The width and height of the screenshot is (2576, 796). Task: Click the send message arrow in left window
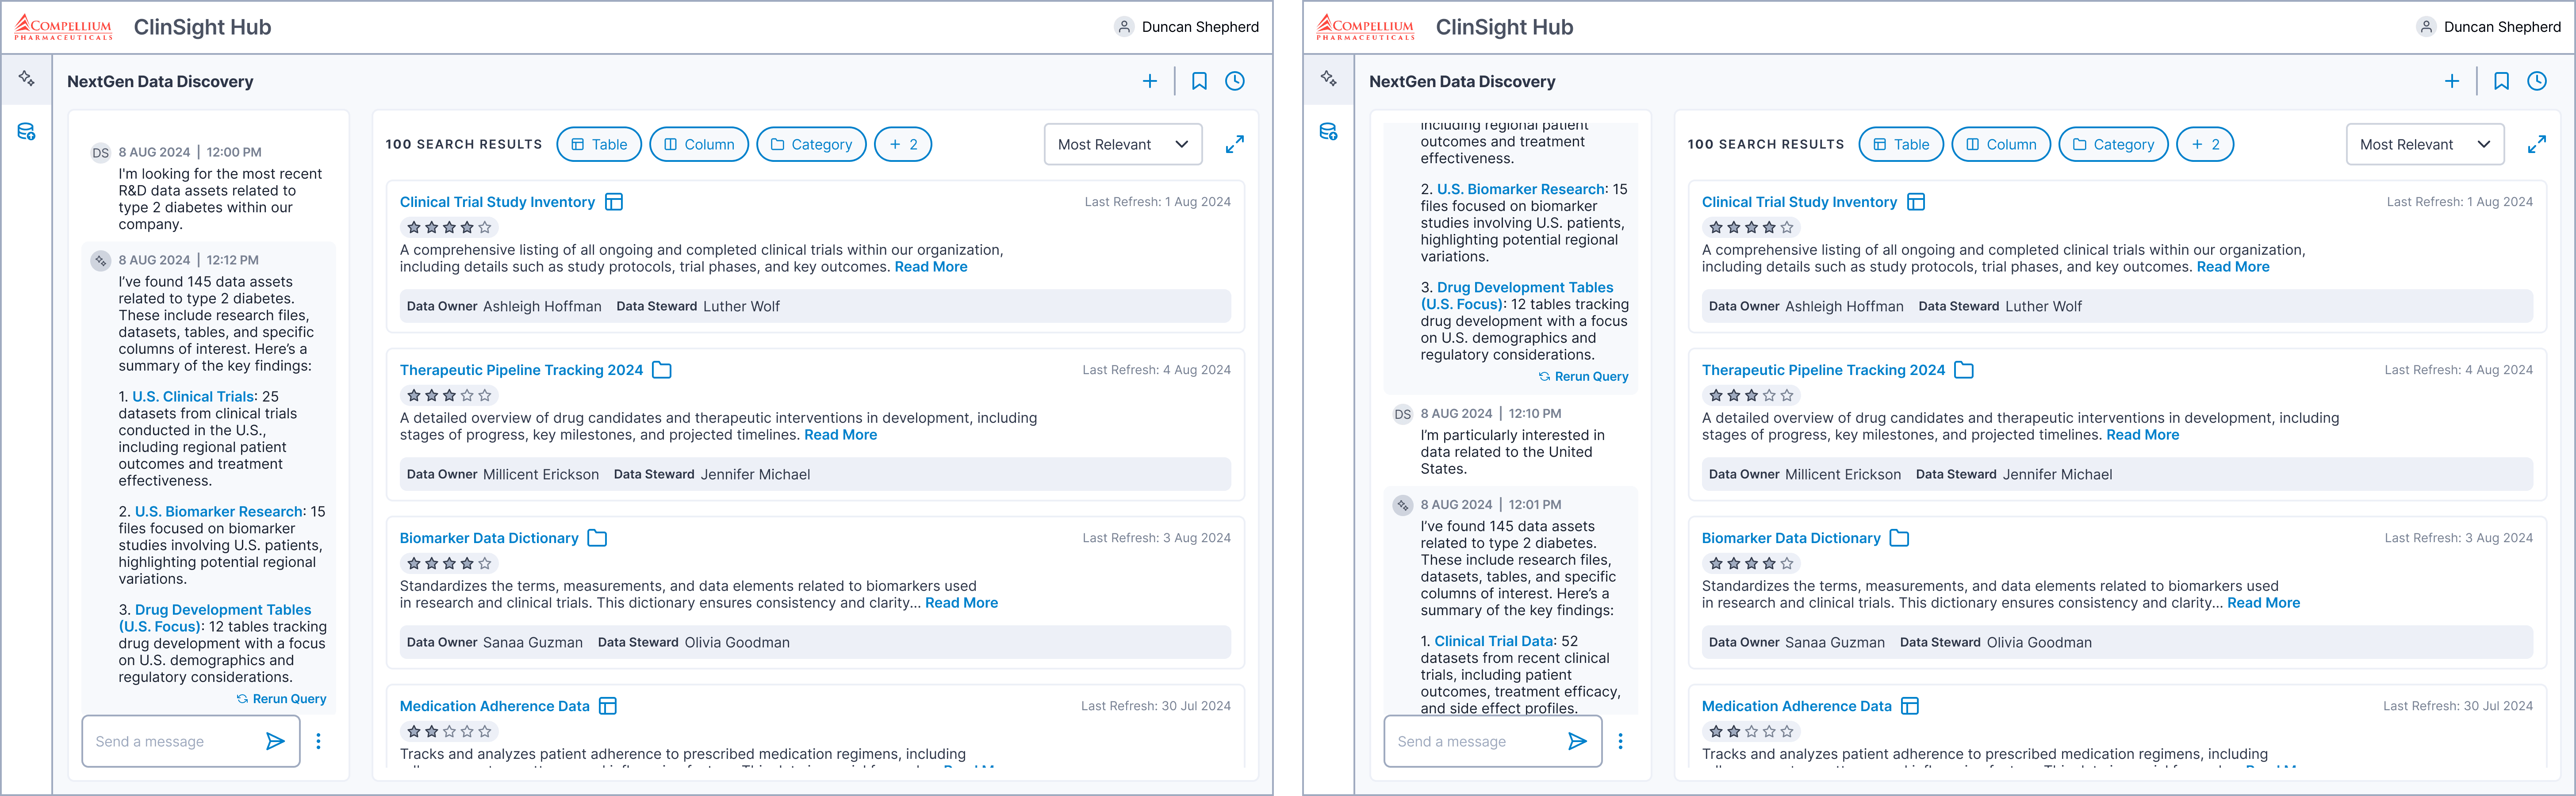[x=275, y=741]
